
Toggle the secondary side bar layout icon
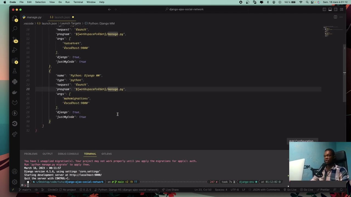click(x=336, y=9)
